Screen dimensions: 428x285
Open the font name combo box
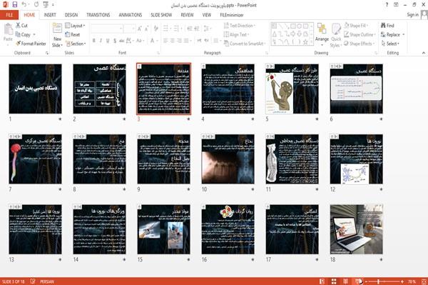(x=106, y=28)
